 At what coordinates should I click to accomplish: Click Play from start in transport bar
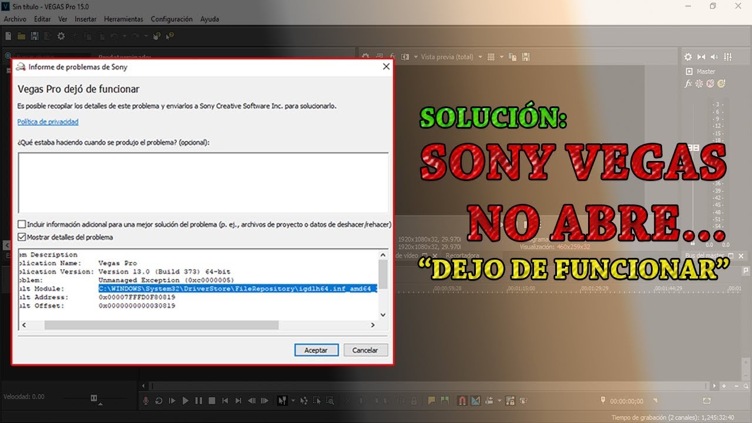(172, 401)
